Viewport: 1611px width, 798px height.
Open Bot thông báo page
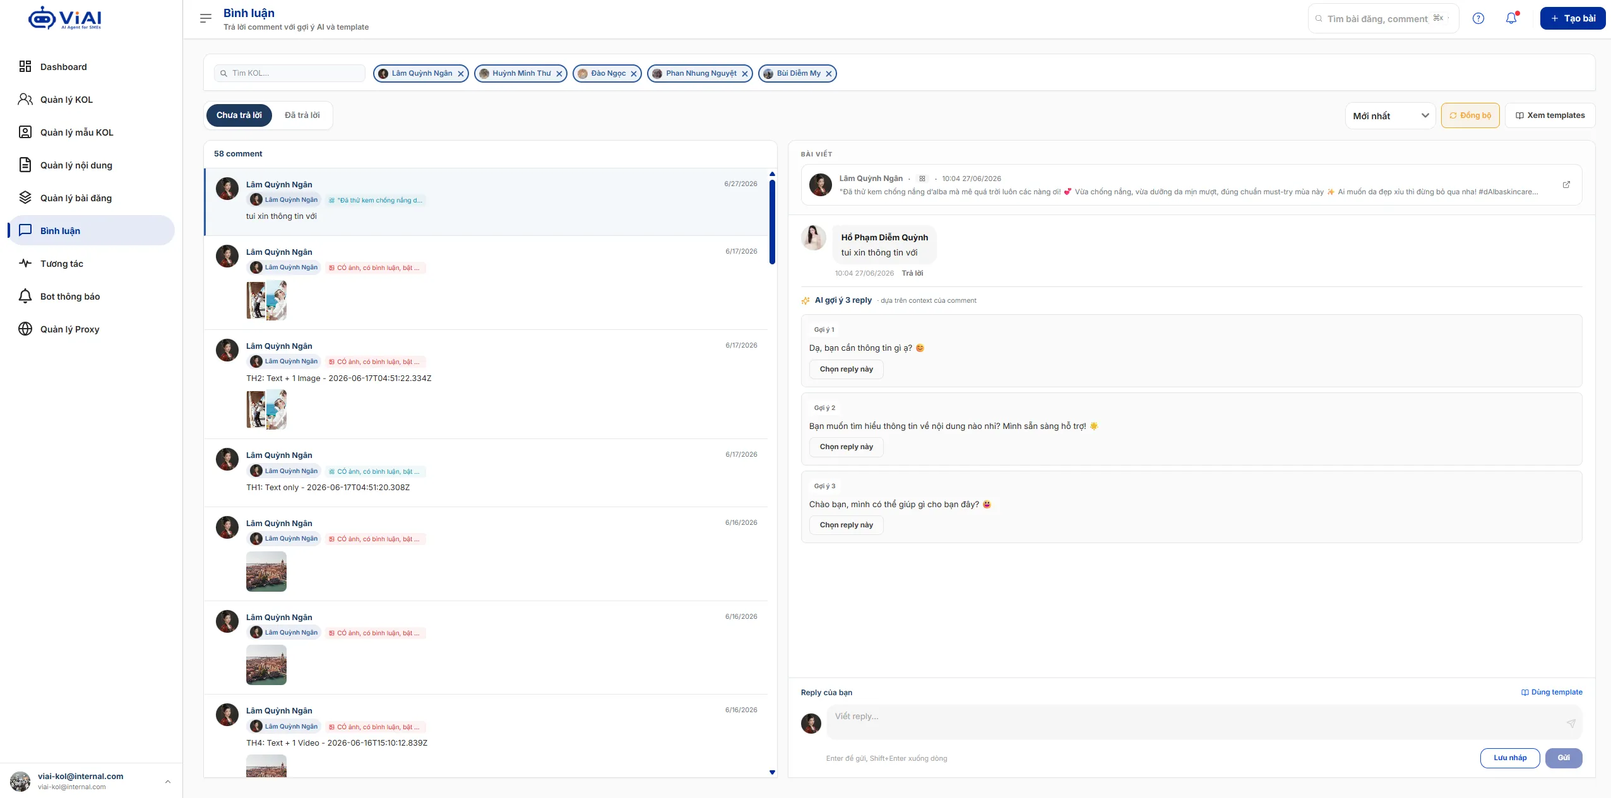point(91,296)
